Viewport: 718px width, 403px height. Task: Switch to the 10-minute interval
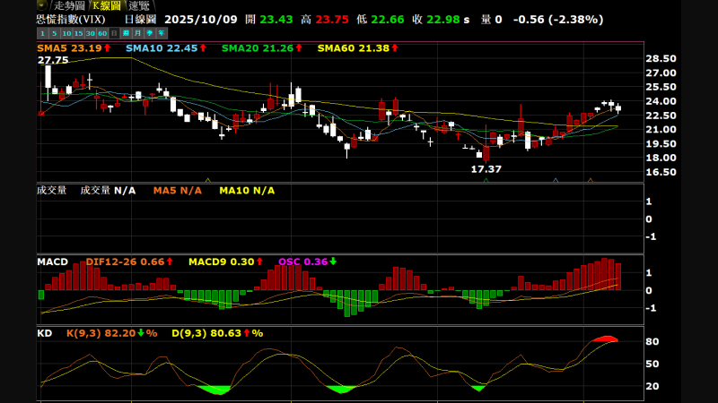[66, 33]
